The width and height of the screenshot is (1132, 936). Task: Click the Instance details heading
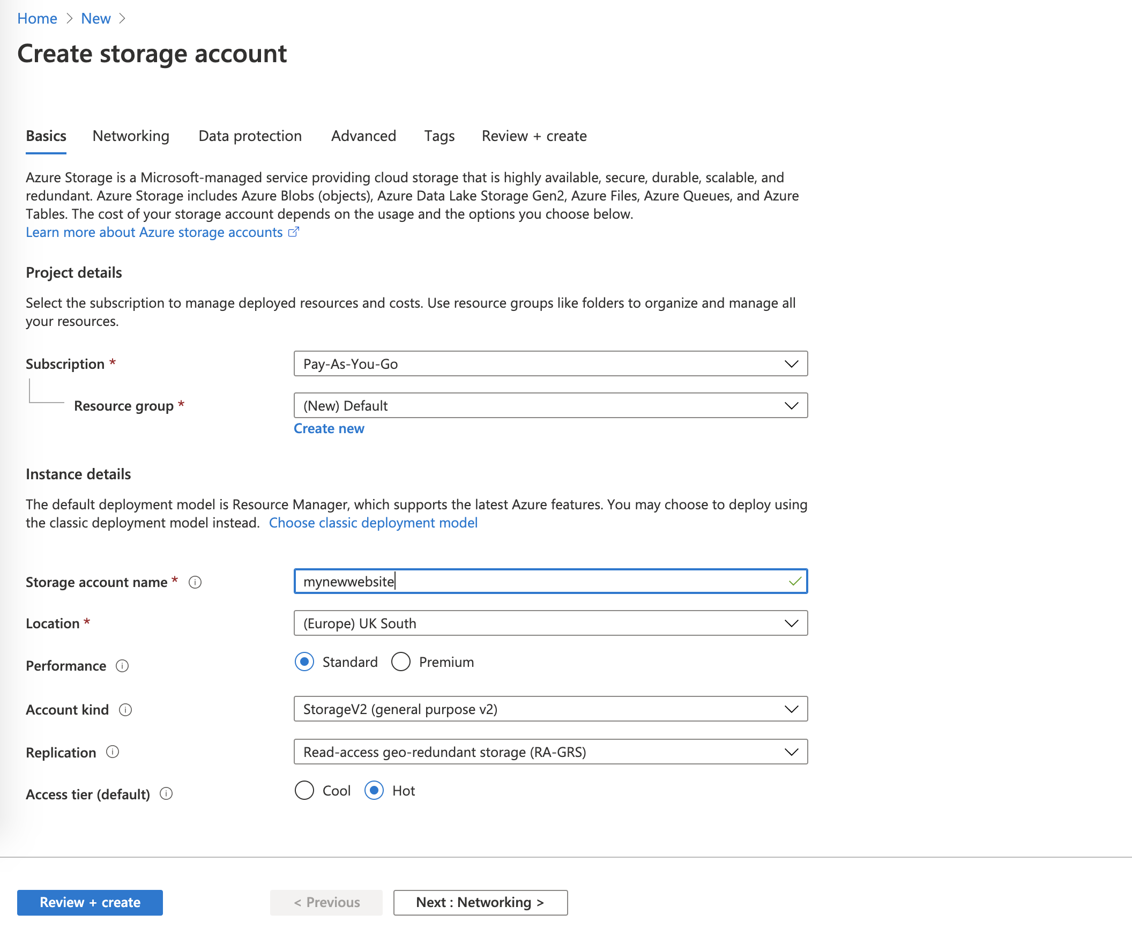pyautogui.click(x=78, y=474)
